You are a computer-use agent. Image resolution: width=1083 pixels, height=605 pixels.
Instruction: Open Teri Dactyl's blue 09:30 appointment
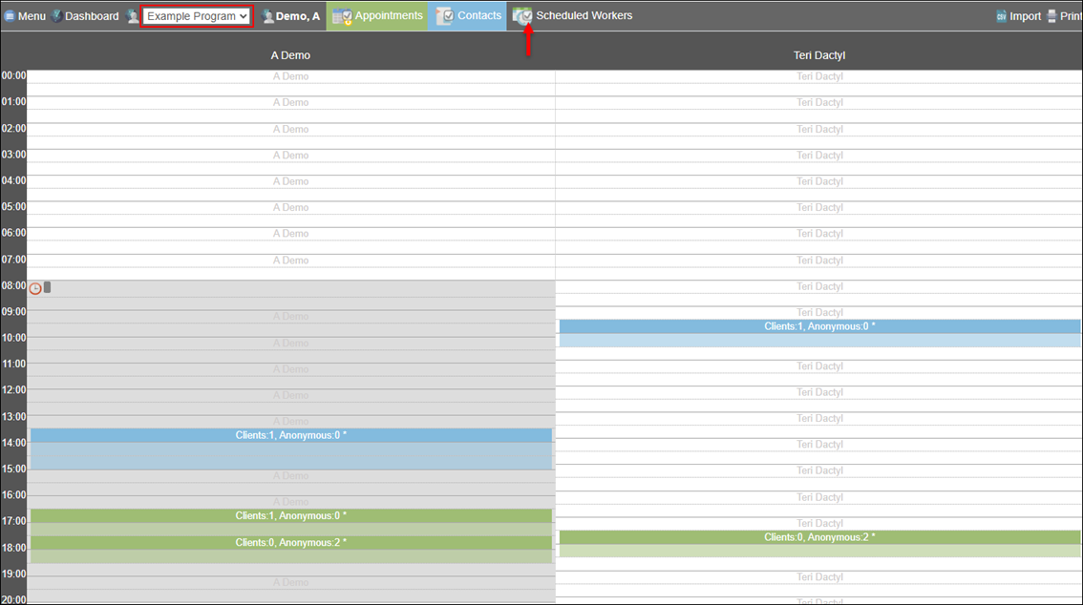coord(819,333)
